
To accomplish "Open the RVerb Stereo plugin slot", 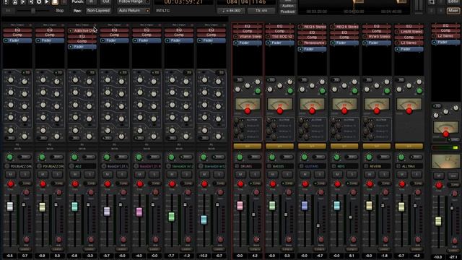I will coord(377,37).
